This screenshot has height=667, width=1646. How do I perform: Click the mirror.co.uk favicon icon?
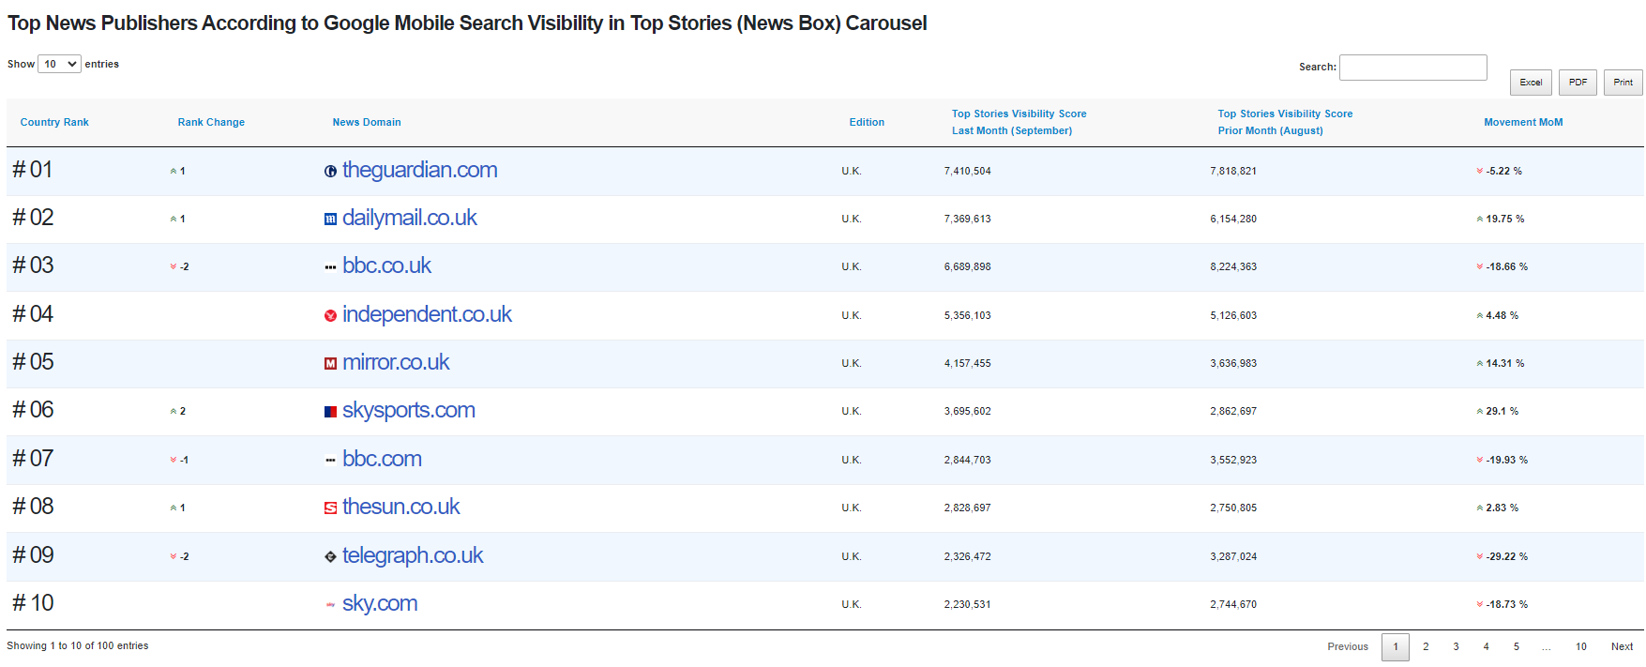[x=330, y=363]
